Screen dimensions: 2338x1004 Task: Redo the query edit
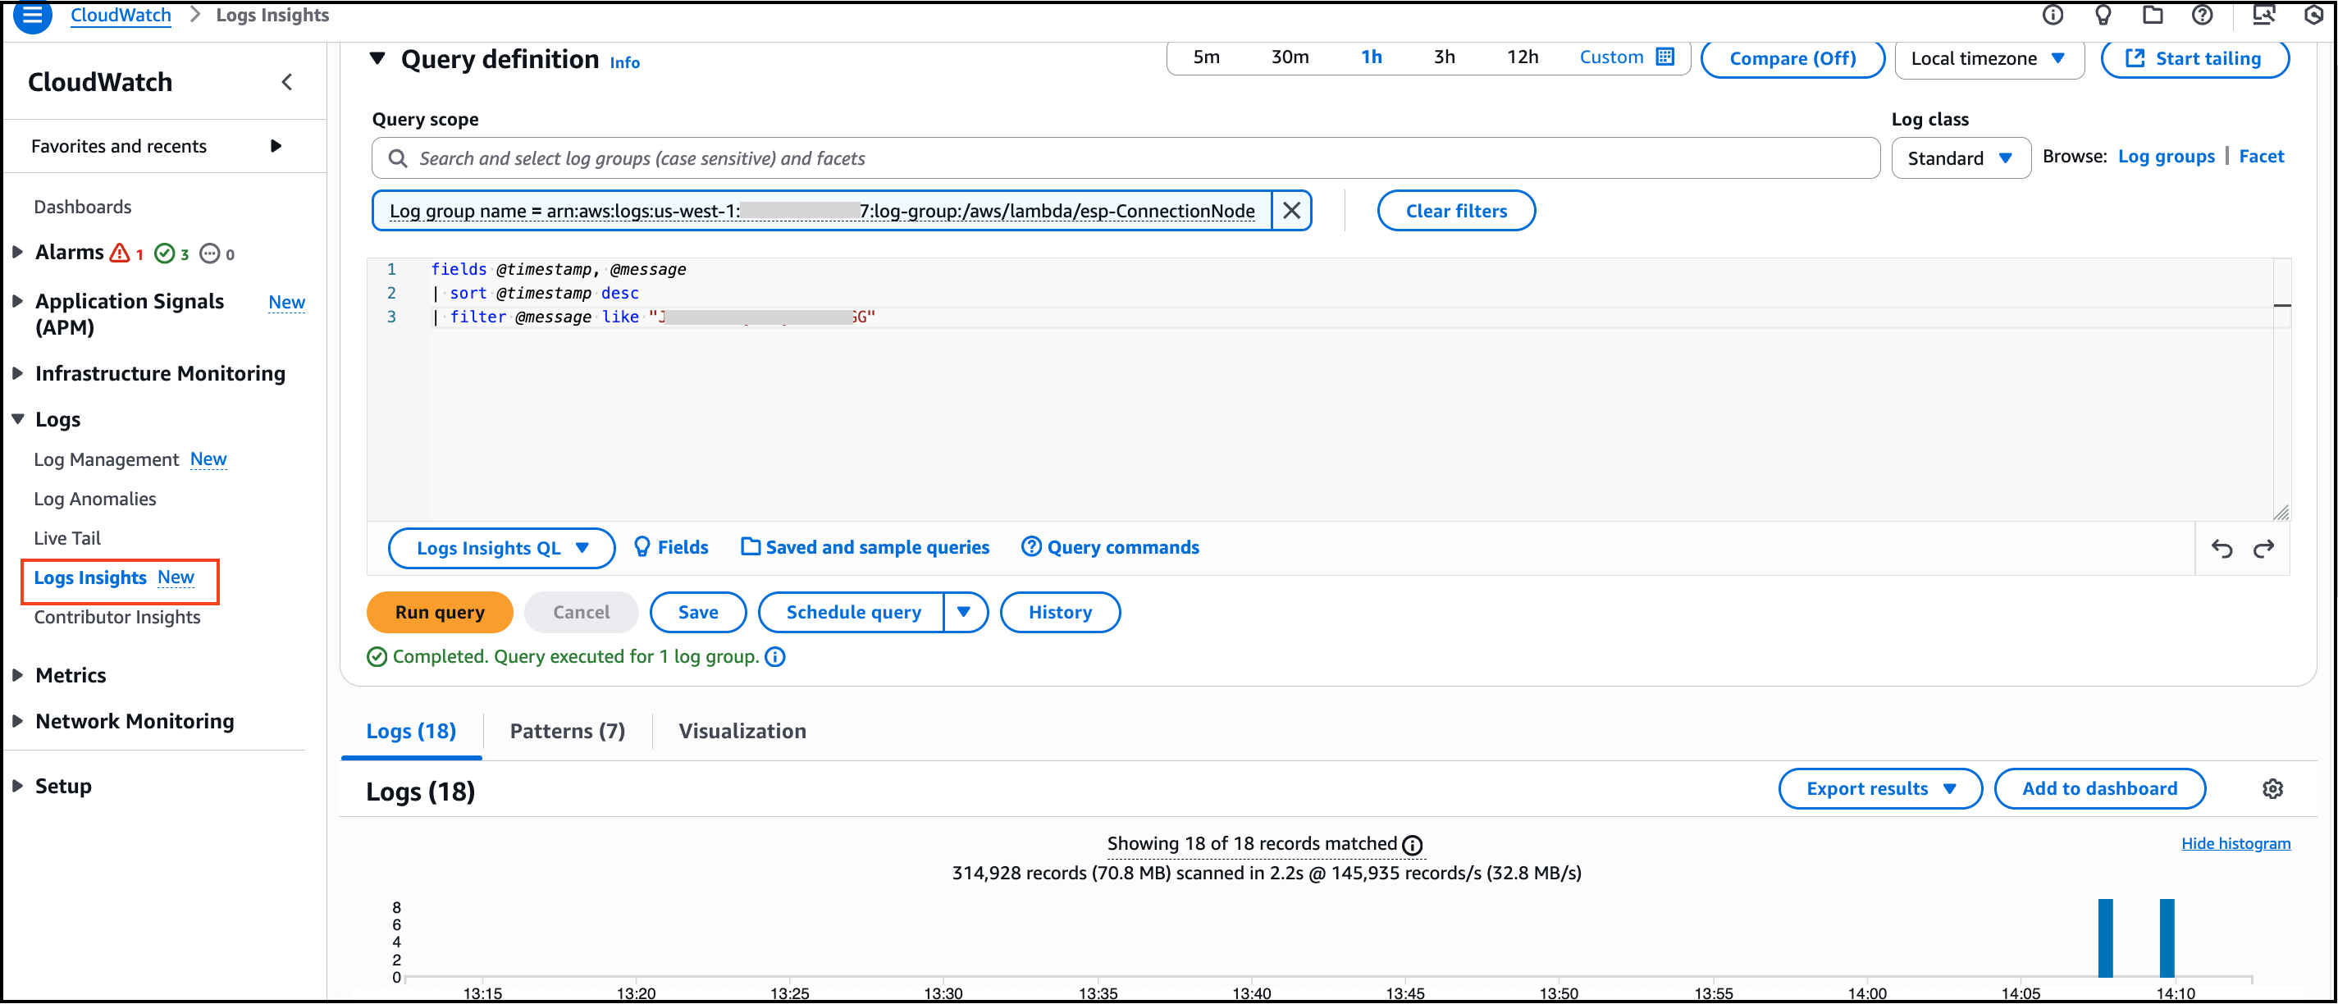[2263, 548]
